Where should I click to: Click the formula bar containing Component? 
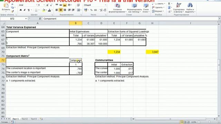tap(130, 19)
